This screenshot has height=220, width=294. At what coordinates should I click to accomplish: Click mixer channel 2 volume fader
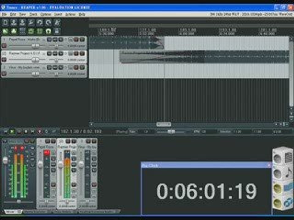[60, 165]
